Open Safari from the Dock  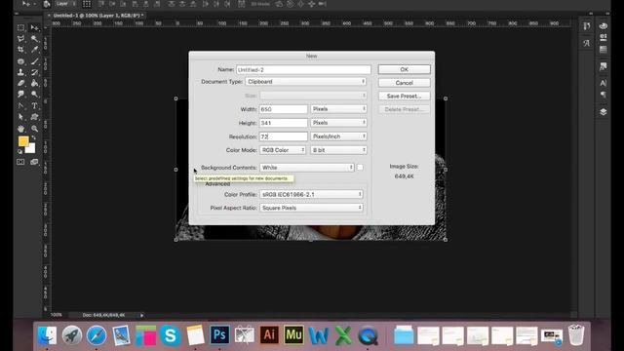pyautogui.click(x=97, y=335)
